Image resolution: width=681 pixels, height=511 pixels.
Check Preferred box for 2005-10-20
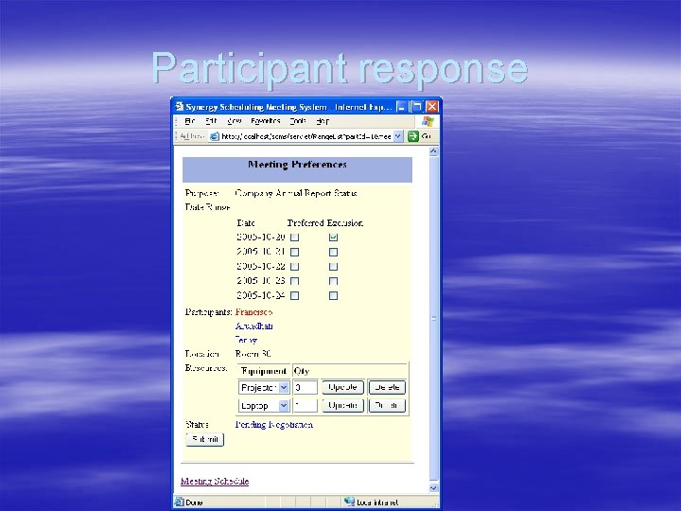294,238
